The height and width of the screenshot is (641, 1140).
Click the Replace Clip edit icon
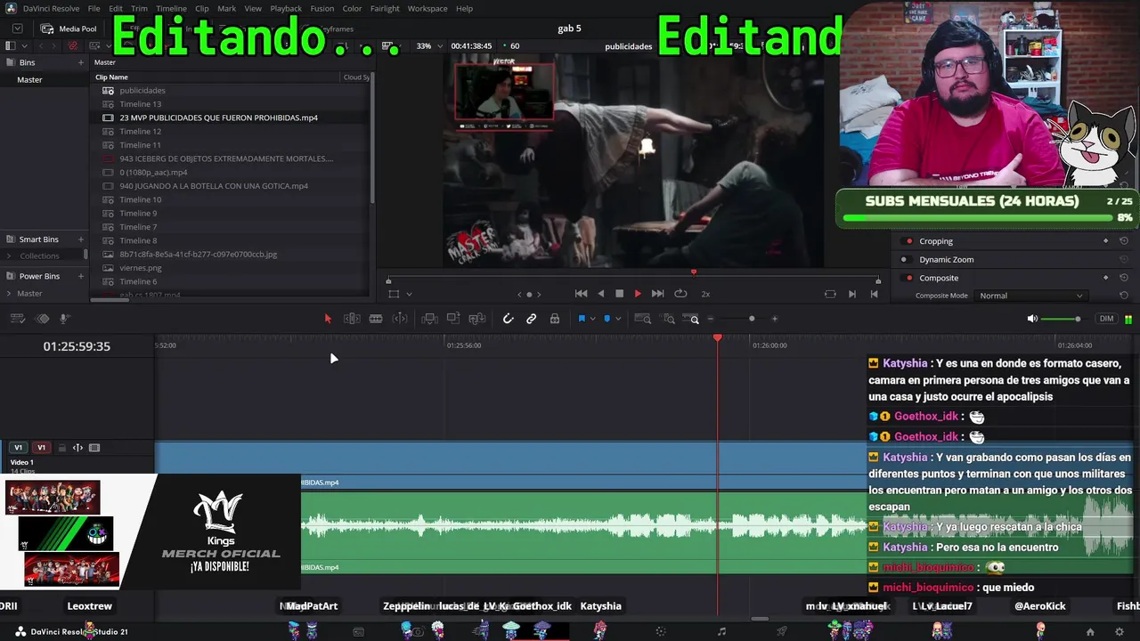pyautogui.click(x=477, y=319)
